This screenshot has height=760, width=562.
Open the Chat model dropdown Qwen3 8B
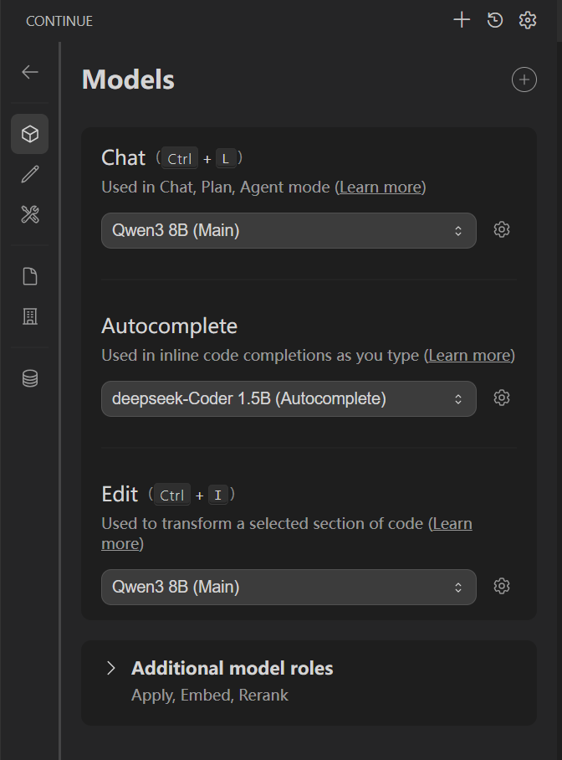point(289,231)
